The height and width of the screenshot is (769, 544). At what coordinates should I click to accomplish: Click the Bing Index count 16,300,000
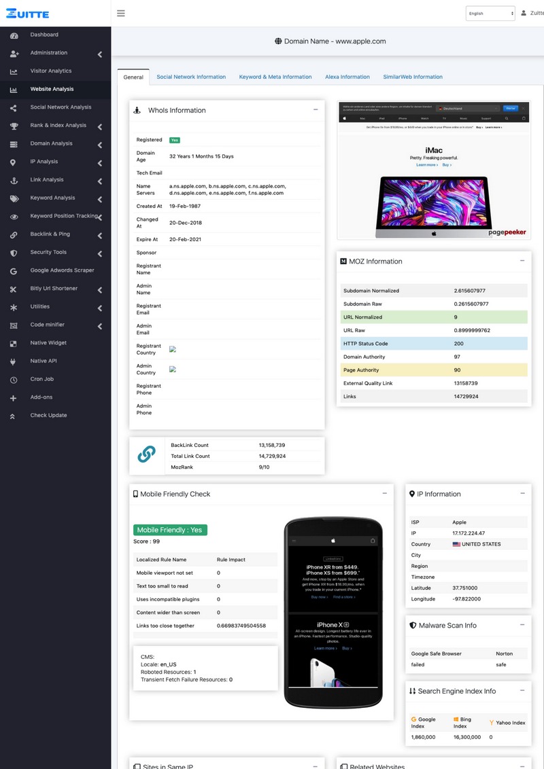(467, 737)
